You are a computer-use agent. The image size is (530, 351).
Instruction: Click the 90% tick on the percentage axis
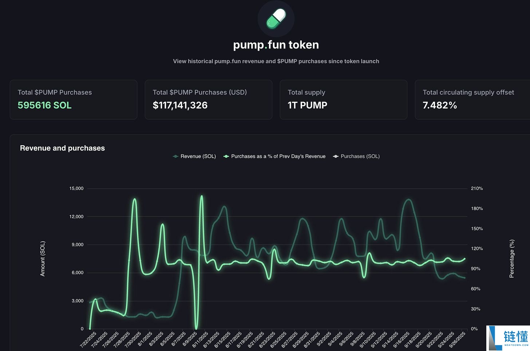tap(476, 269)
